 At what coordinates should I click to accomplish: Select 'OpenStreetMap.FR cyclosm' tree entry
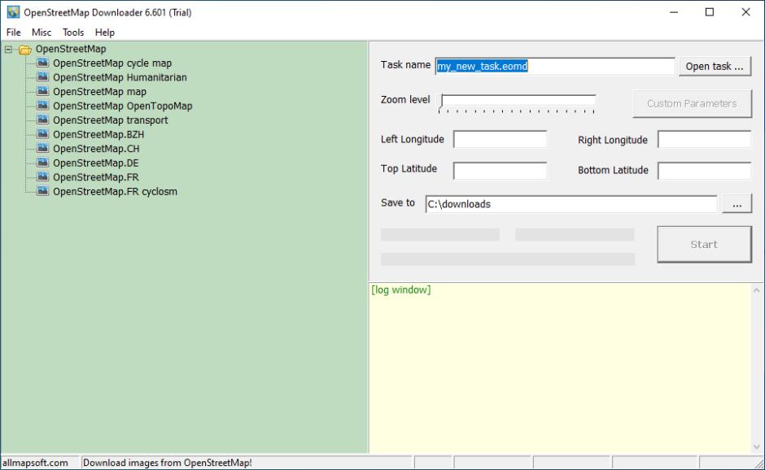[115, 191]
